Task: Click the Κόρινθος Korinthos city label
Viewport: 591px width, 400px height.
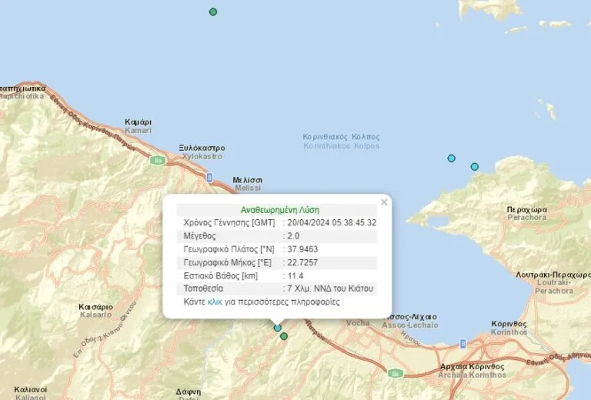Action: (x=509, y=328)
